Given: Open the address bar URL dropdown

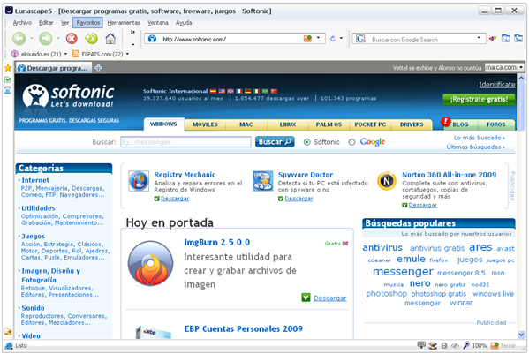Looking at the screenshot, I should [318, 38].
